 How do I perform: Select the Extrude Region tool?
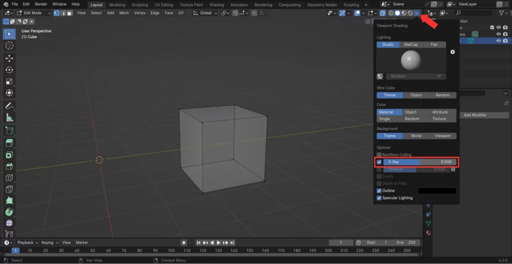[x=9, y=143]
